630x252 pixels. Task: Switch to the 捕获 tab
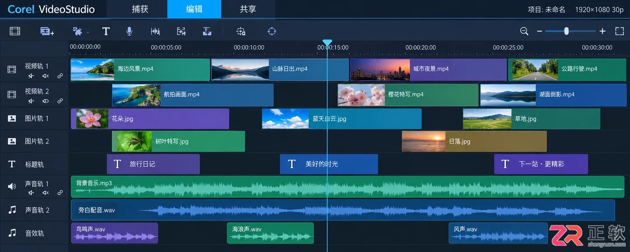140,9
